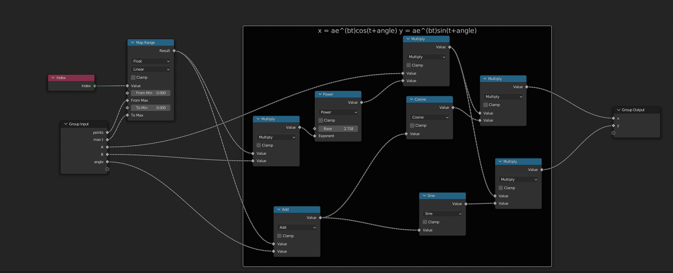Click the Base 2.718 value field in Power

click(338, 129)
